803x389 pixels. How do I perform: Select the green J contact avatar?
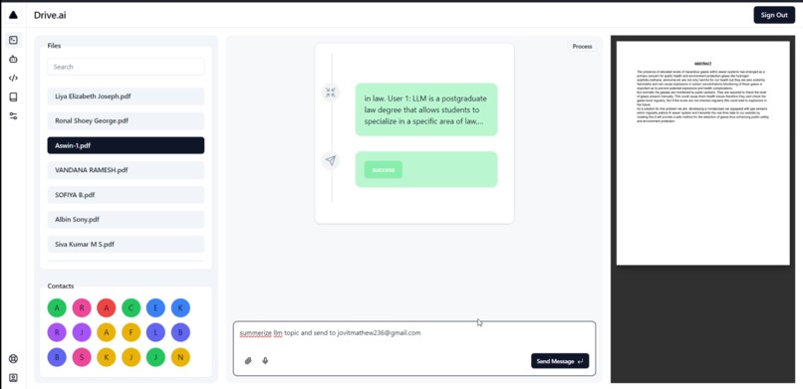click(x=155, y=357)
